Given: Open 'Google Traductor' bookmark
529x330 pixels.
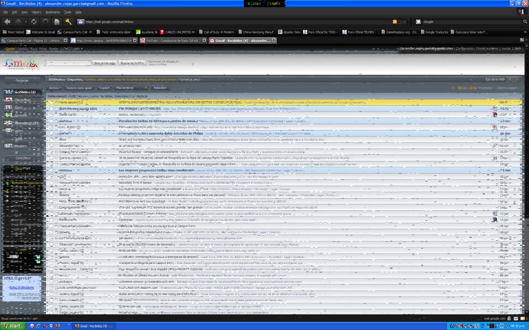Looking at the screenshot, I should tap(434, 32).
